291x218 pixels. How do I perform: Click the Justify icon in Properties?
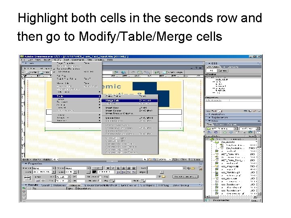(134, 168)
